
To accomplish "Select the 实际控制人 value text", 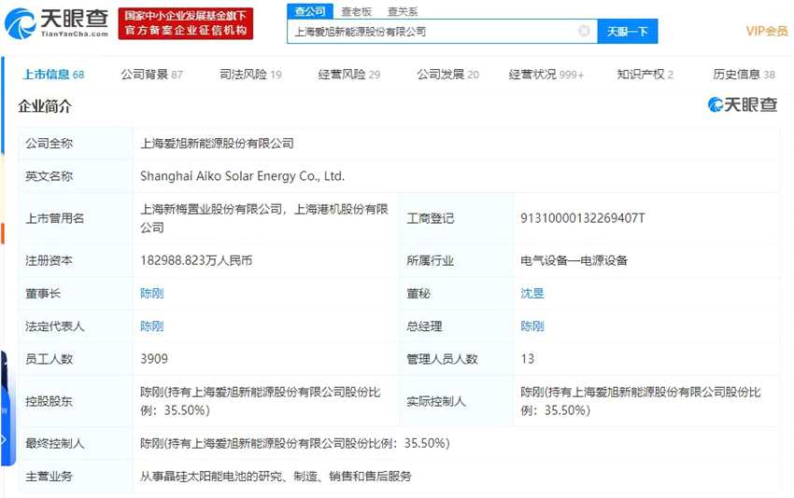I will (641, 401).
